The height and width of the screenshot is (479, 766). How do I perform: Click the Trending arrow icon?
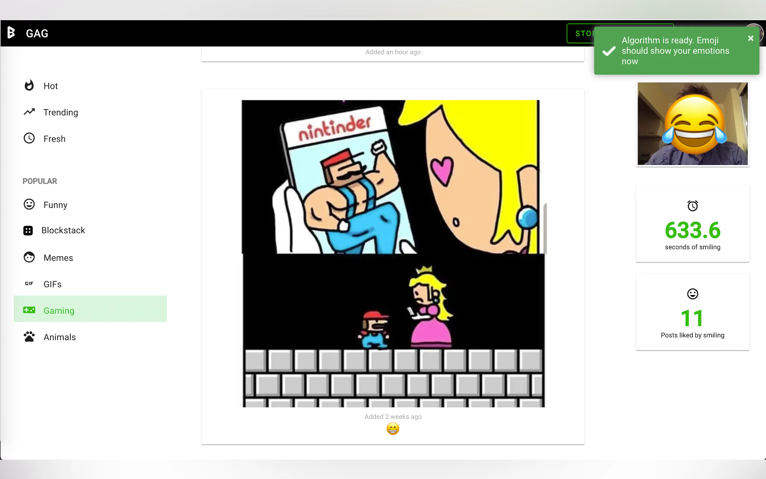tap(29, 112)
